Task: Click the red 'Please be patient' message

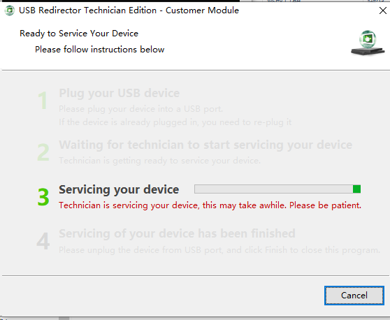Action: [210, 205]
